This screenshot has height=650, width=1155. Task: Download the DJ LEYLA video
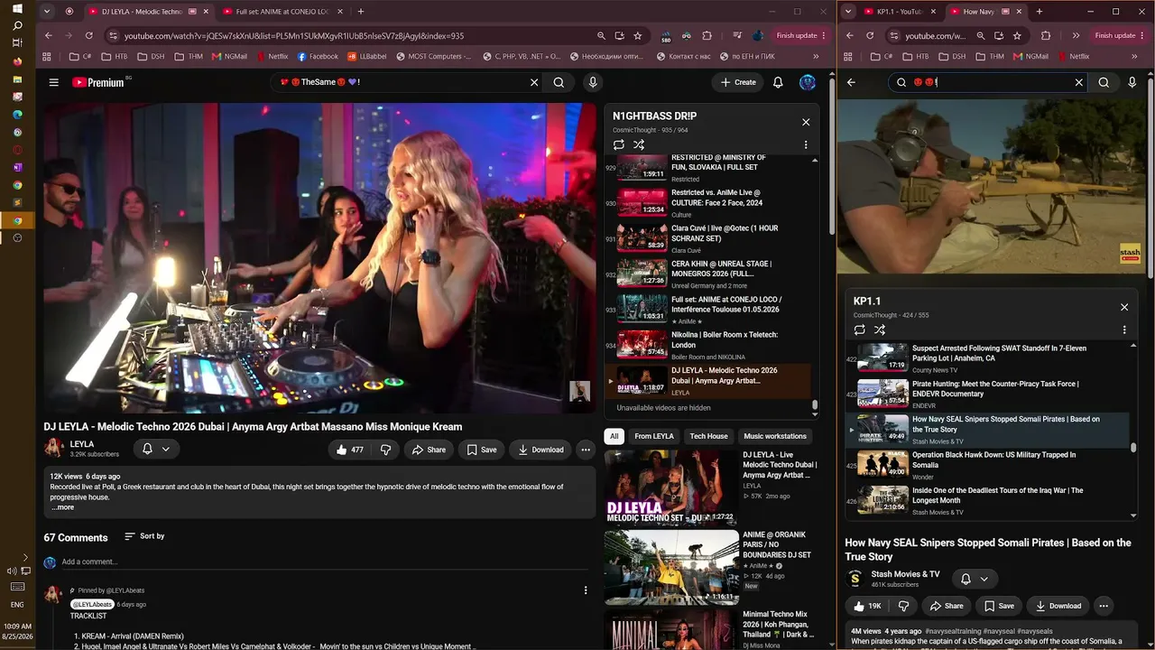pyautogui.click(x=540, y=450)
